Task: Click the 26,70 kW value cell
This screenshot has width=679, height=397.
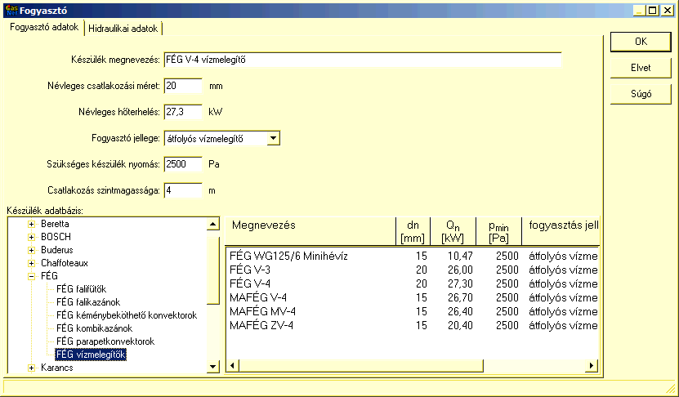Action: (x=460, y=297)
